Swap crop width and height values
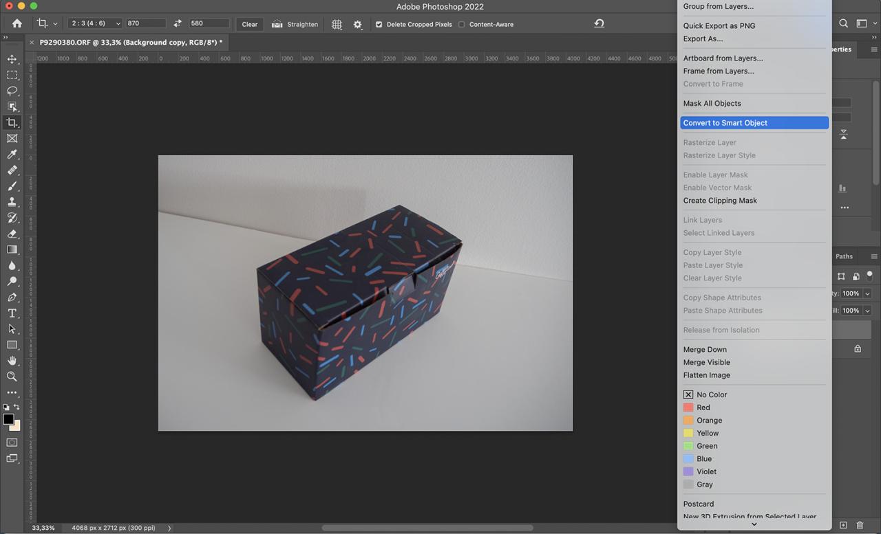 178,23
